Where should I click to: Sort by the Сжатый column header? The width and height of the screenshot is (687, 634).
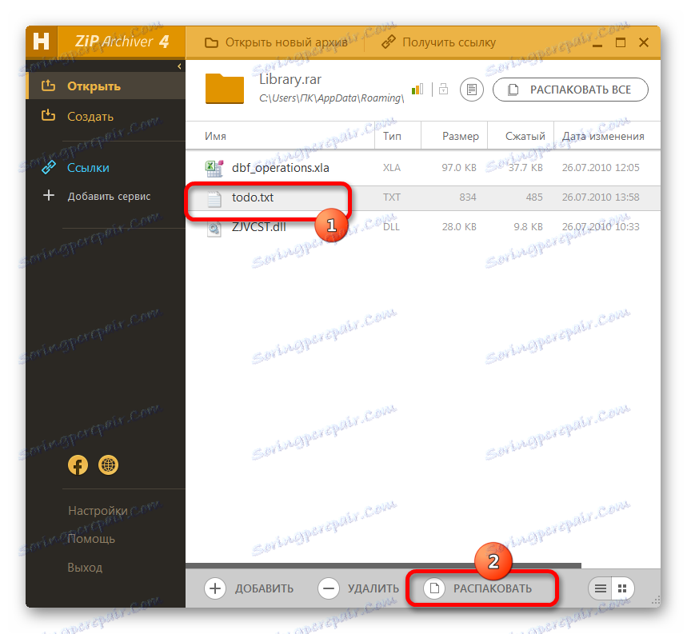pyautogui.click(x=525, y=136)
